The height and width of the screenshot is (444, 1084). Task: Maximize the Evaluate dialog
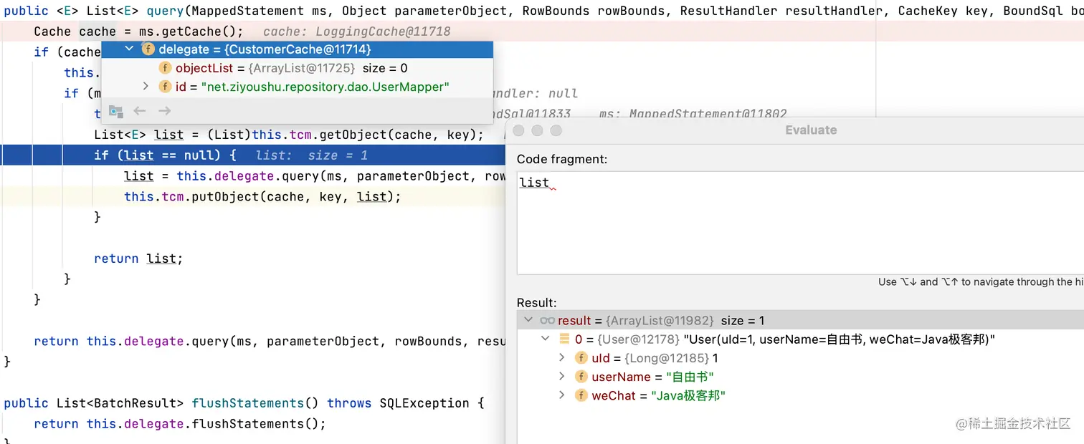556,130
